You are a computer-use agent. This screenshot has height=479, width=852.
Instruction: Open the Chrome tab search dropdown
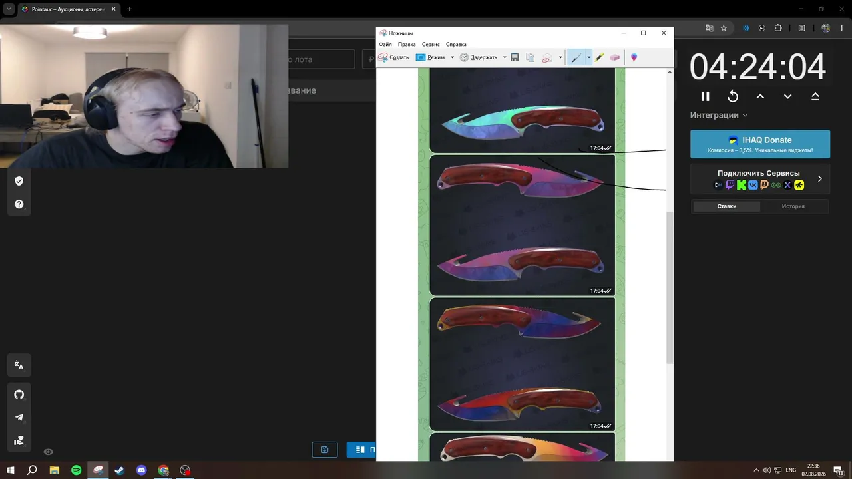click(9, 9)
